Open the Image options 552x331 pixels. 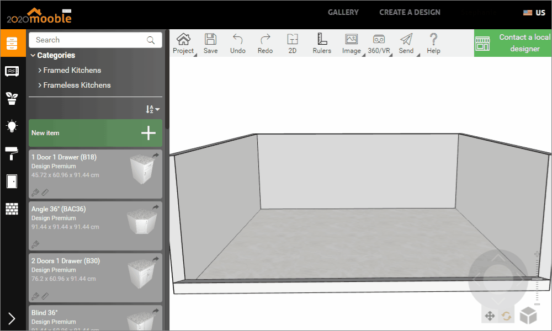pos(352,44)
